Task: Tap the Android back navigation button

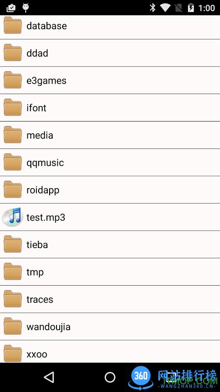Action: pyautogui.click(x=49, y=377)
